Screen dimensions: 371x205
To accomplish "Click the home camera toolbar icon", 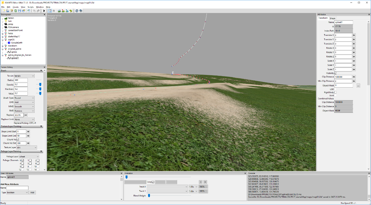I will pyautogui.click(x=50, y=11).
